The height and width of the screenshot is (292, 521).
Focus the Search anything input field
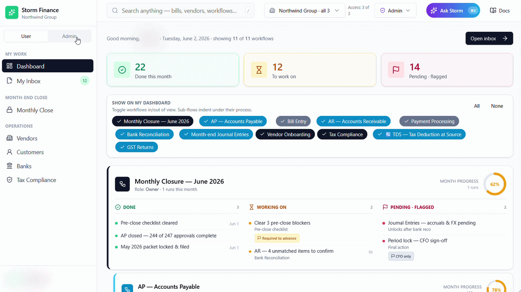180,11
